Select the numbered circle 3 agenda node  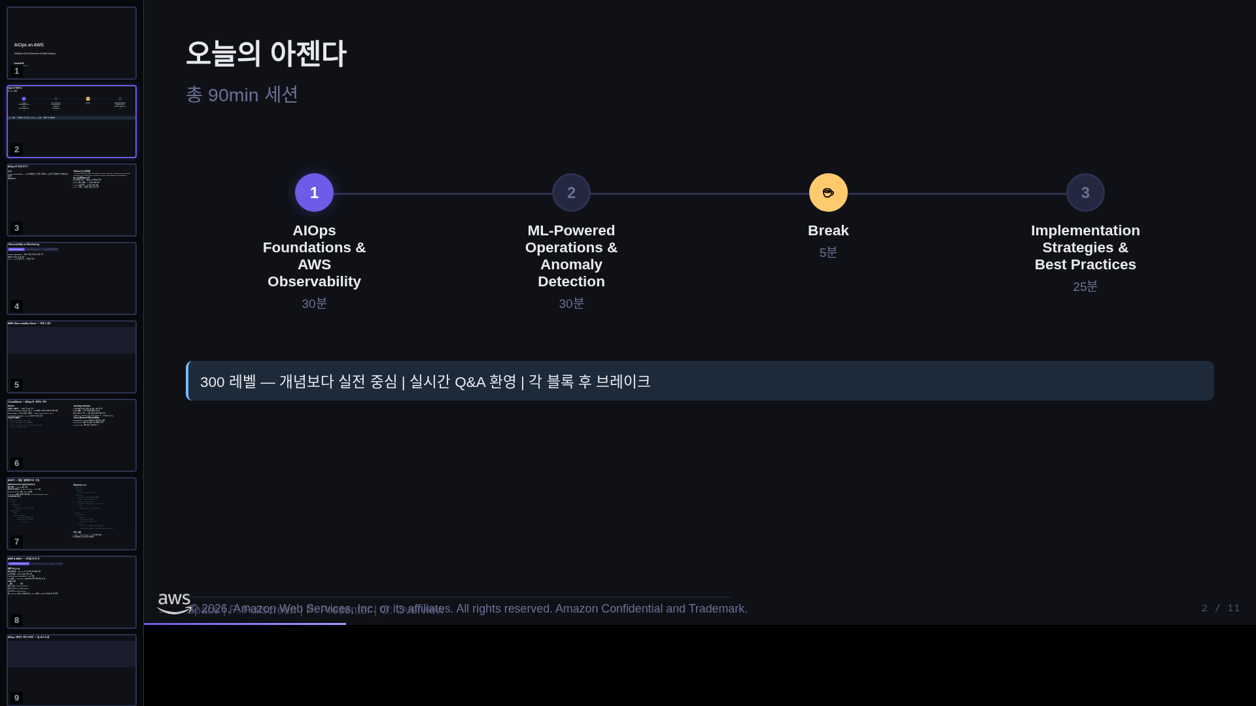point(1085,192)
